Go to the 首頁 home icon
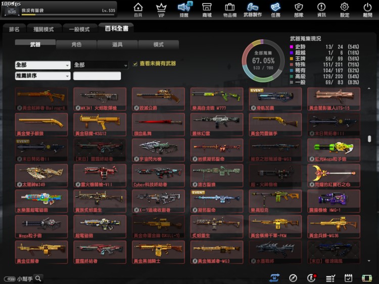 (138, 9)
